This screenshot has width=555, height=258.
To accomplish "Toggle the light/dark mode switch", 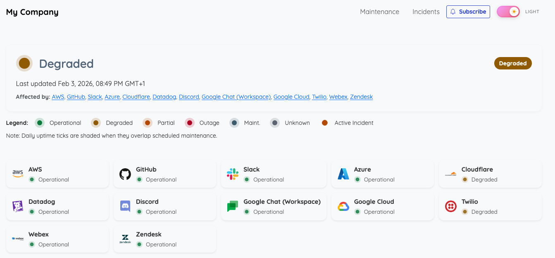I will (x=508, y=12).
